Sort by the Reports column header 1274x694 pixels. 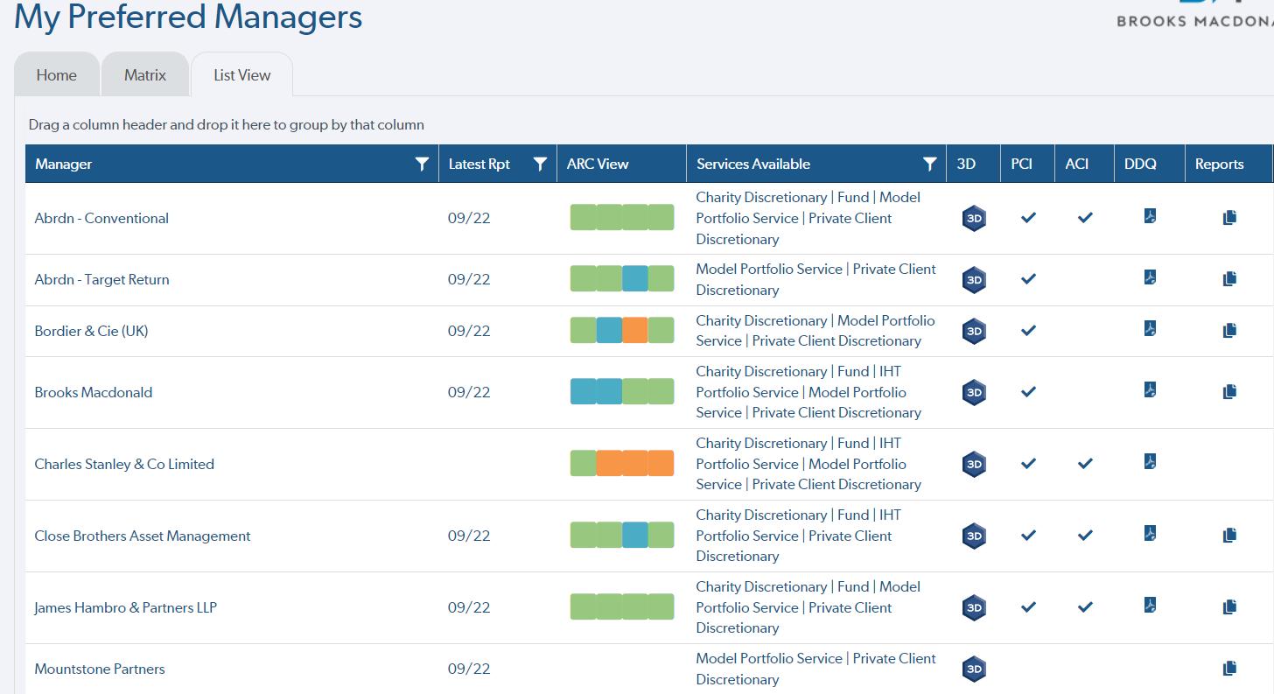(1219, 164)
